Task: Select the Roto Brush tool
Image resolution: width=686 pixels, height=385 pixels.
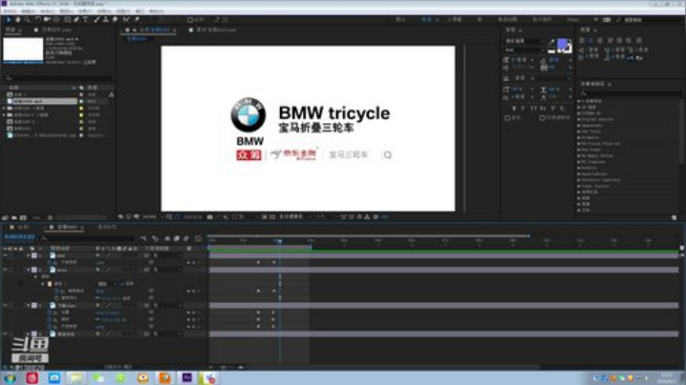Action: [126, 20]
